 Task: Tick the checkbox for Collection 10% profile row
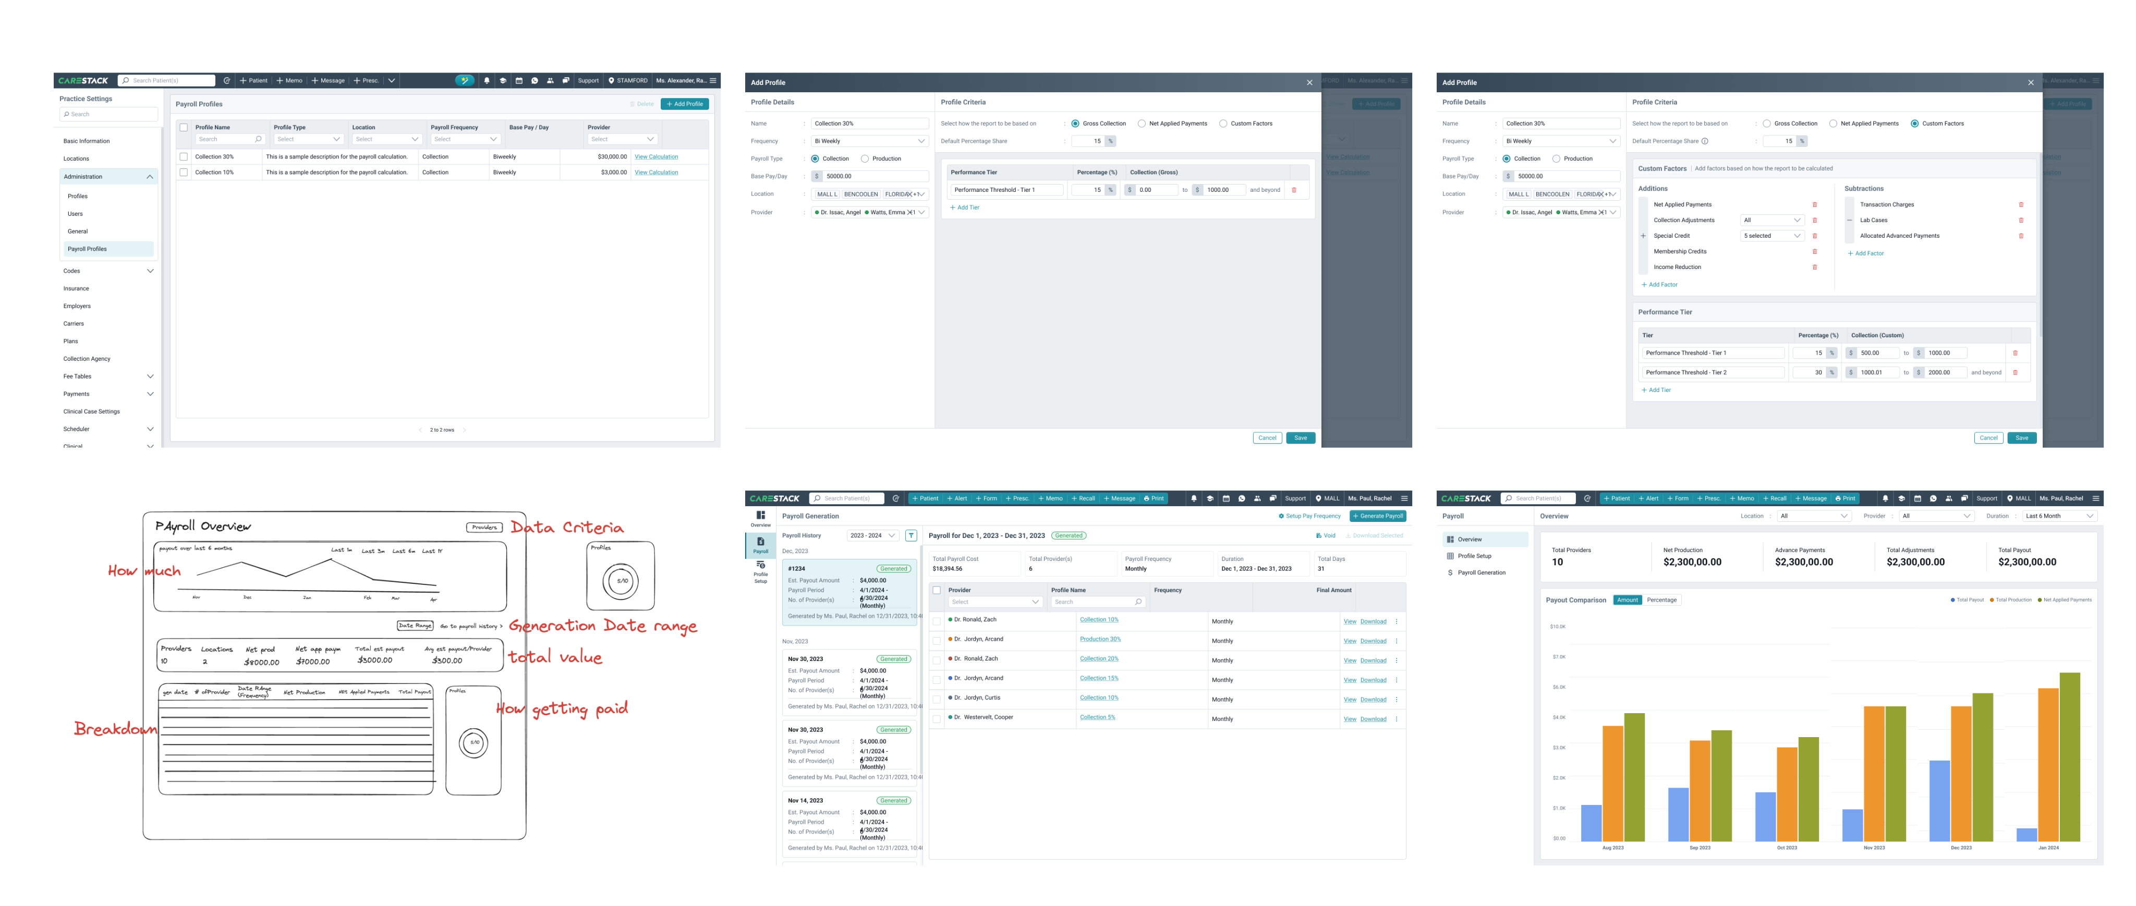click(183, 173)
